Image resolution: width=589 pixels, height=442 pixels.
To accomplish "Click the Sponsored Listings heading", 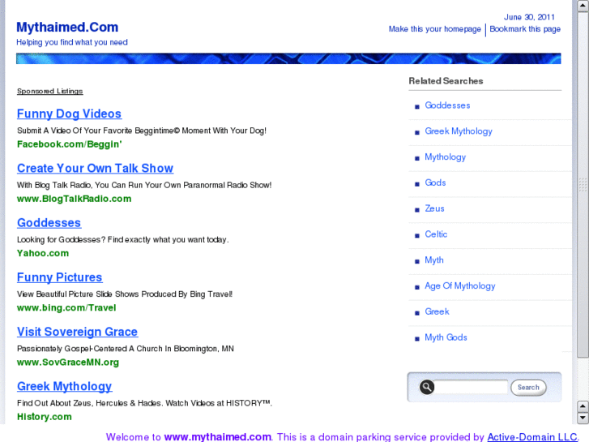I will 50,91.
